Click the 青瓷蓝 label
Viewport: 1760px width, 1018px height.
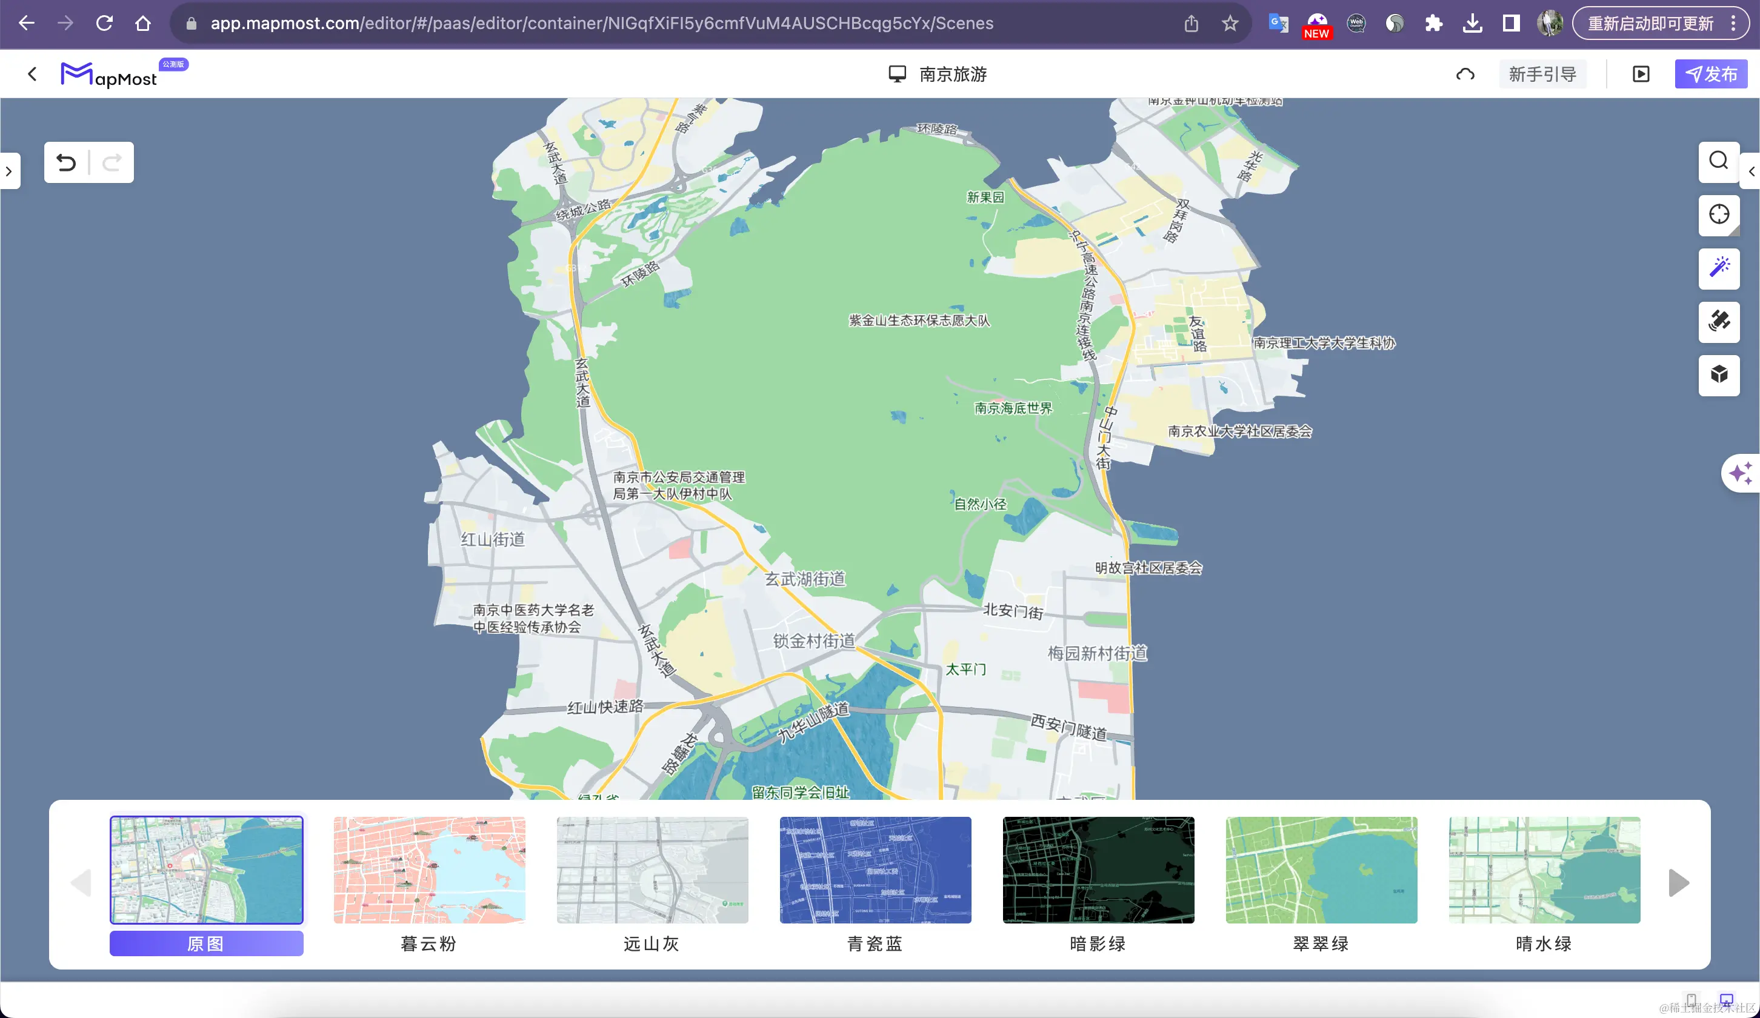875,943
